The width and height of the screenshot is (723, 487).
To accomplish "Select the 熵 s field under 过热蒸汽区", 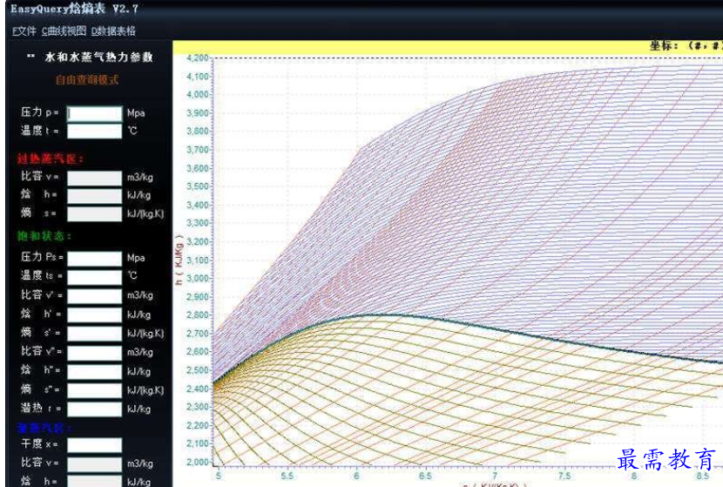I will click(95, 214).
